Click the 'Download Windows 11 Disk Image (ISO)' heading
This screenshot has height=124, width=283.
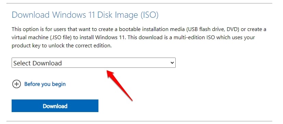point(85,15)
